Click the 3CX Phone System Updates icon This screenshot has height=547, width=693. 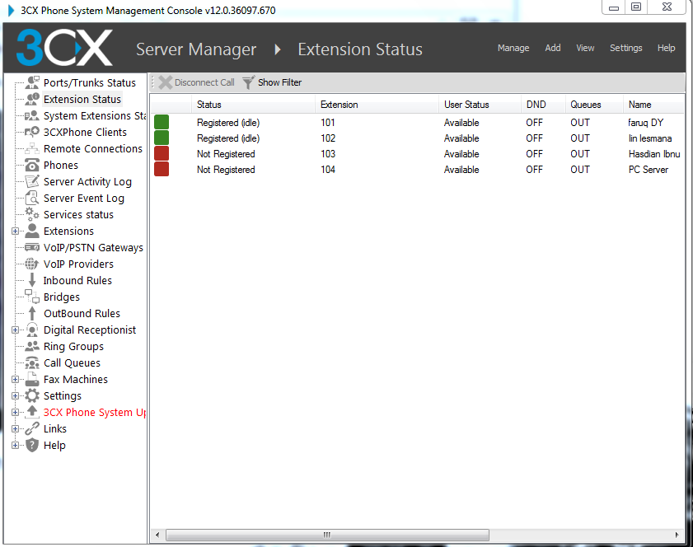(32, 412)
